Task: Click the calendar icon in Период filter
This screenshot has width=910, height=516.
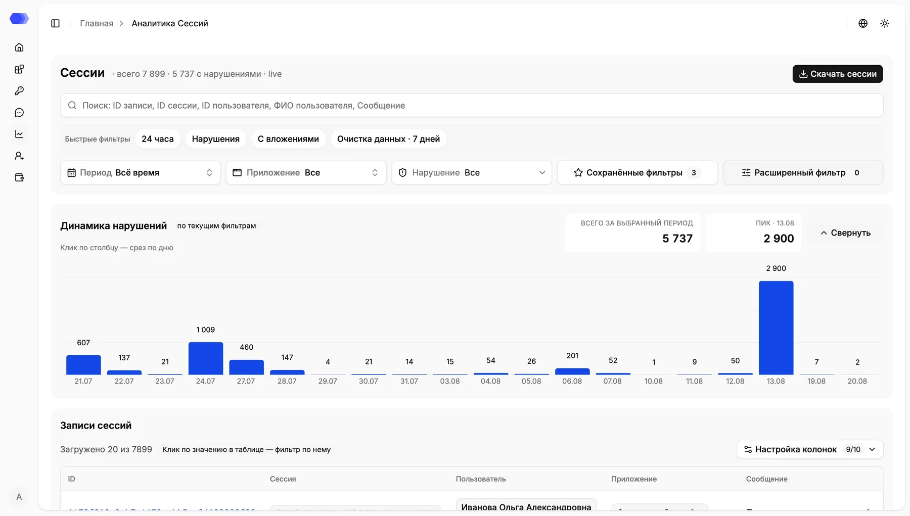Action: (x=72, y=173)
